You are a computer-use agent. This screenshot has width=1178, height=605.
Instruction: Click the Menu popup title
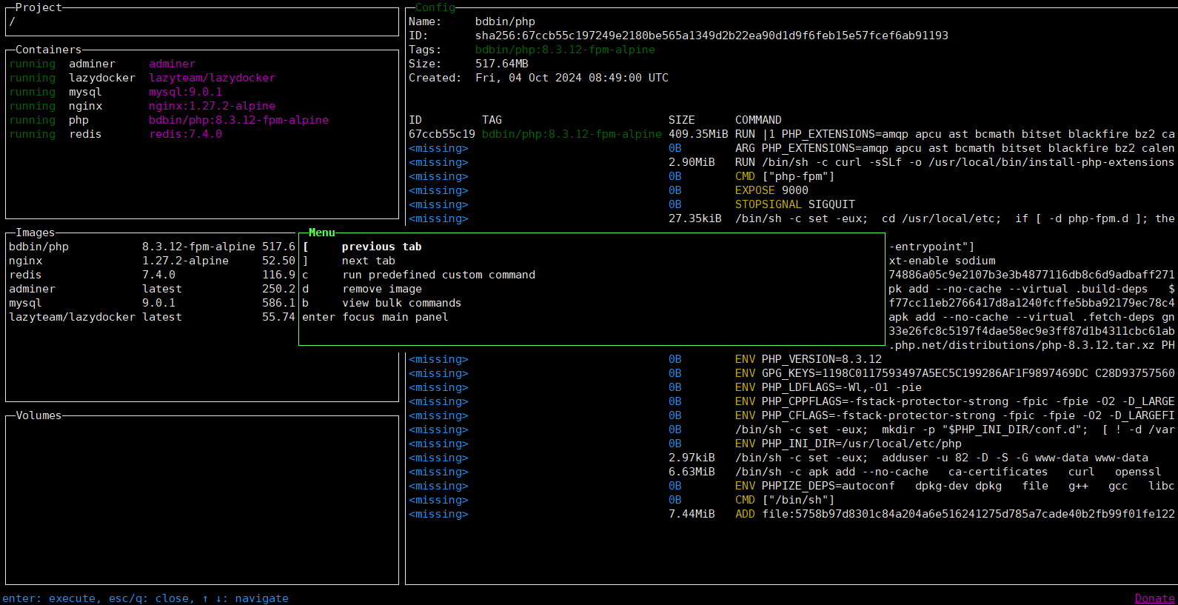[321, 233]
